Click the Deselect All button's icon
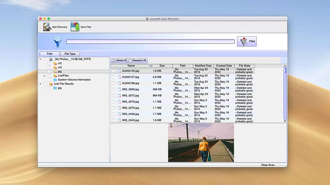This screenshot has height=185, width=330. [x=130, y=60]
